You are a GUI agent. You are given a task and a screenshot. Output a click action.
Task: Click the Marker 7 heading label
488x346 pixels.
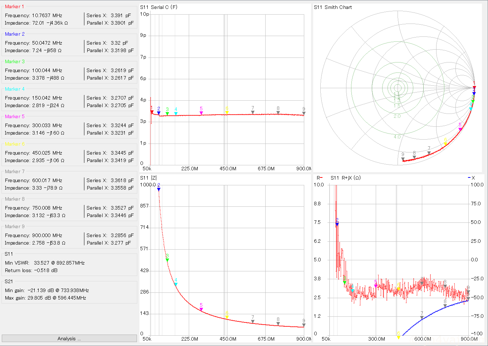(15, 171)
